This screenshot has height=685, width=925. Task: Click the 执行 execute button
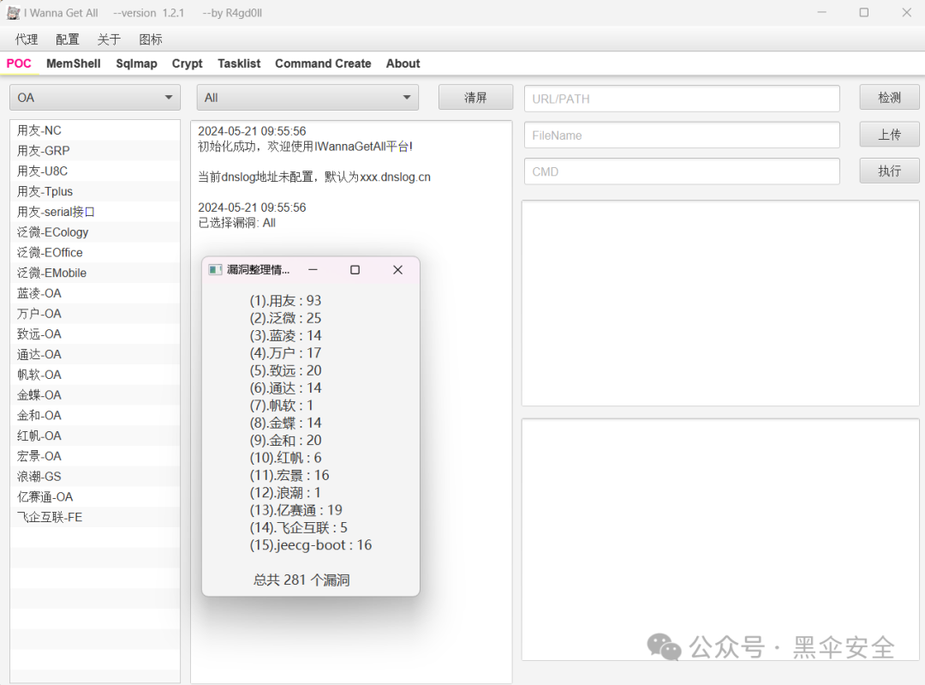[889, 171]
